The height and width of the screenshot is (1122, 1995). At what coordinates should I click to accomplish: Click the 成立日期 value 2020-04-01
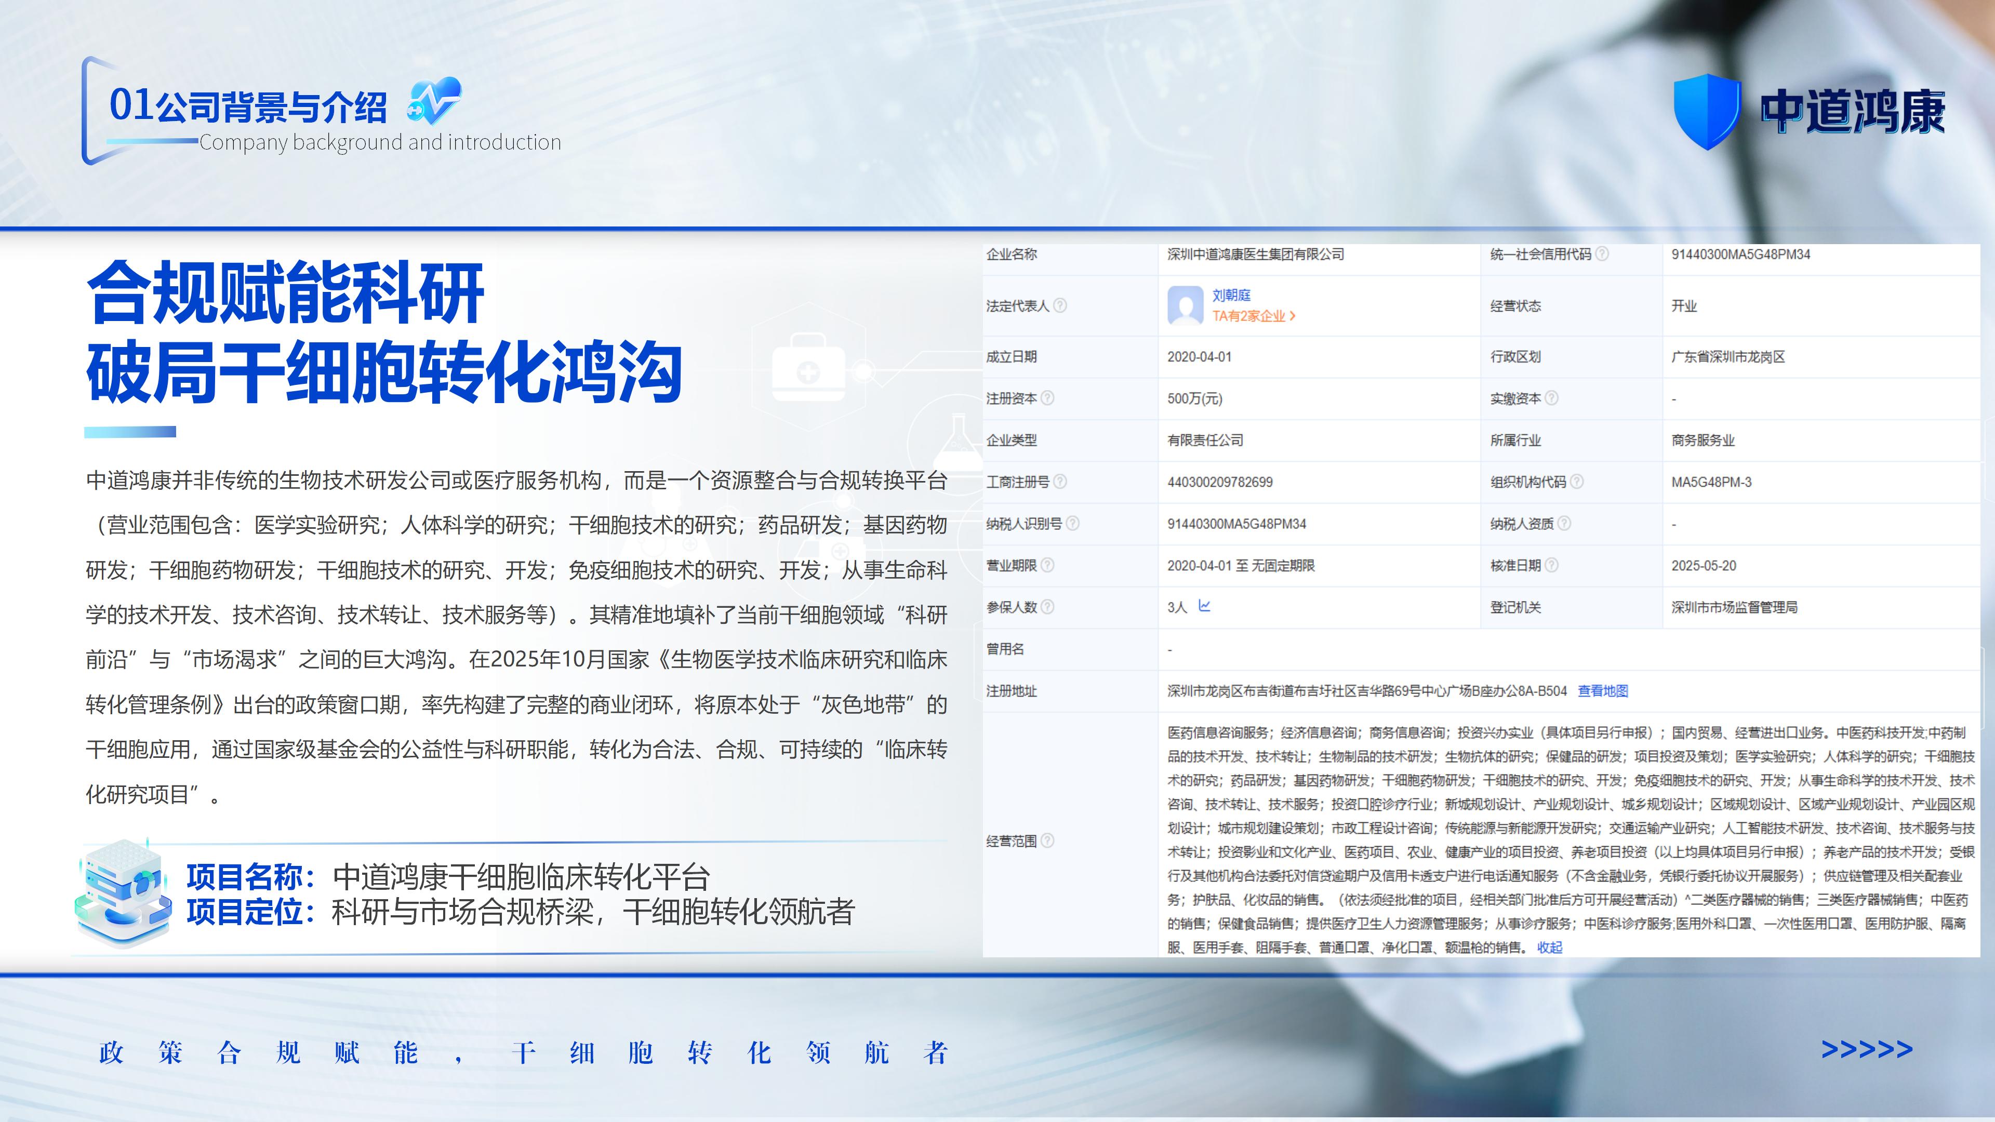1199,357
